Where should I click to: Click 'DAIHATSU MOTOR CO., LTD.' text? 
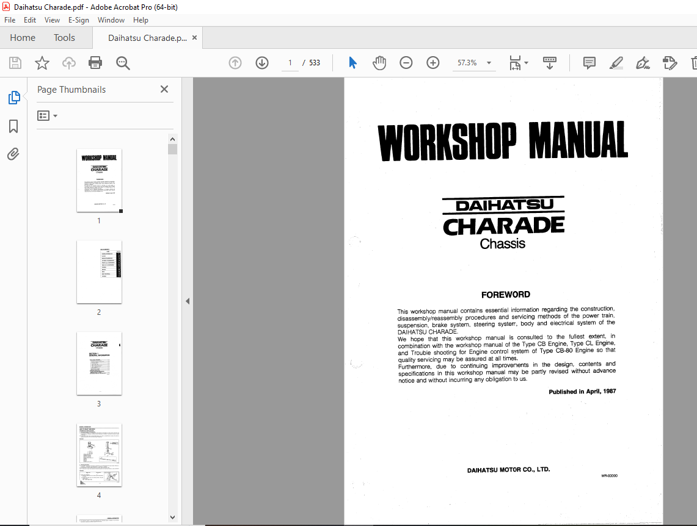click(x=508, y=470)
